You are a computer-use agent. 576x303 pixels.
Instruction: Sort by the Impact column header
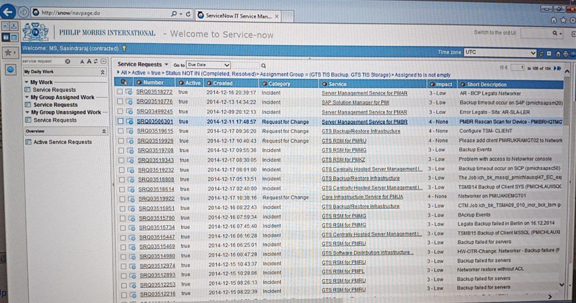tap(444, 85)
